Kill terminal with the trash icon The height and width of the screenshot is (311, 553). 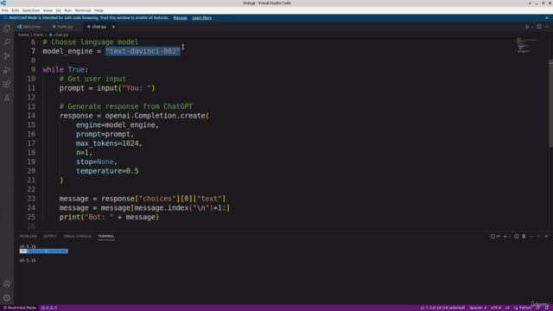click(x=524, y=236)
